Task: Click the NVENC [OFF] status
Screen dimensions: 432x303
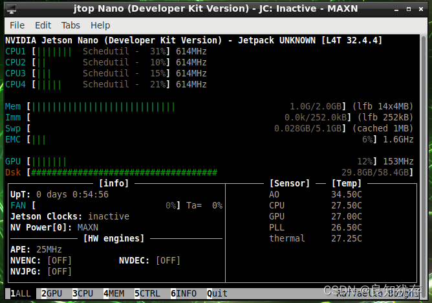Action: [59, 260]
